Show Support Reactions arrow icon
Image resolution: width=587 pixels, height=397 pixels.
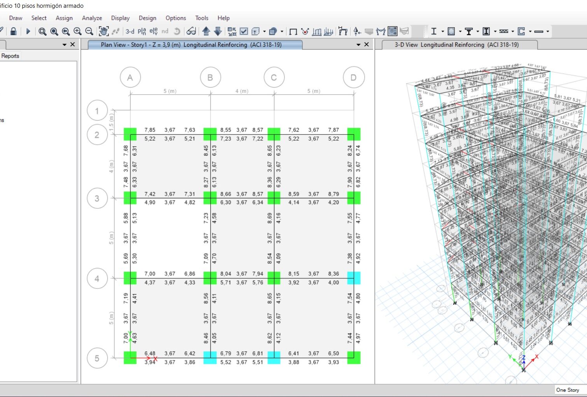coord(357,31)
